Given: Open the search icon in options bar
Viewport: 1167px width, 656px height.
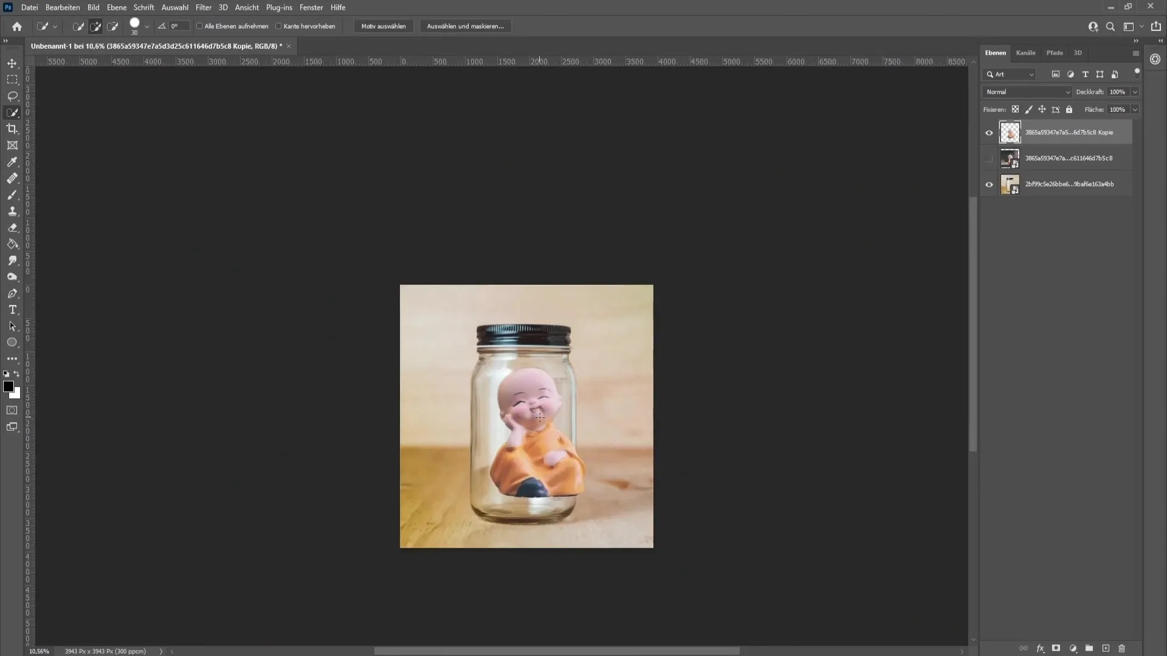Looking at the screenshot, I should 1110,26.
